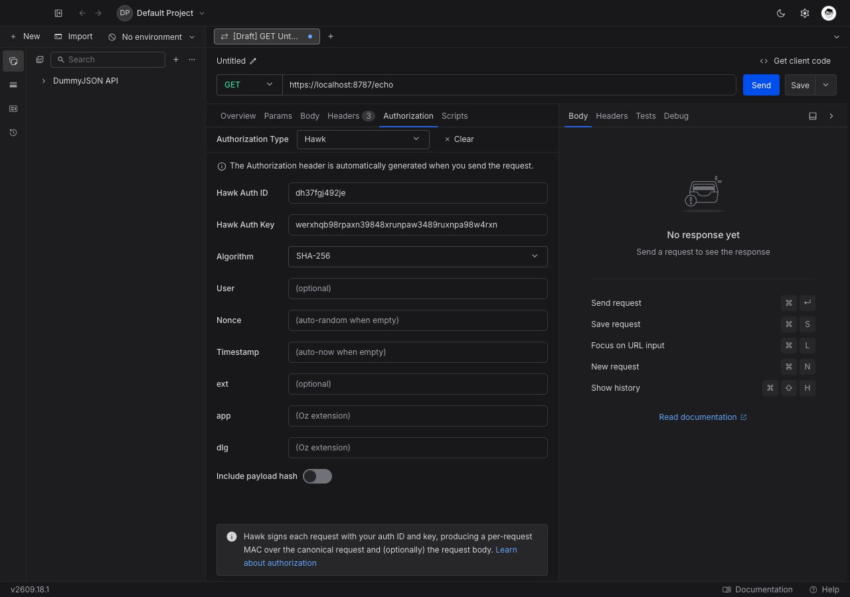Image resolution: width=850 pixels, height=597 pixels.
Task: Click the Send button
Action: [761, 85]
